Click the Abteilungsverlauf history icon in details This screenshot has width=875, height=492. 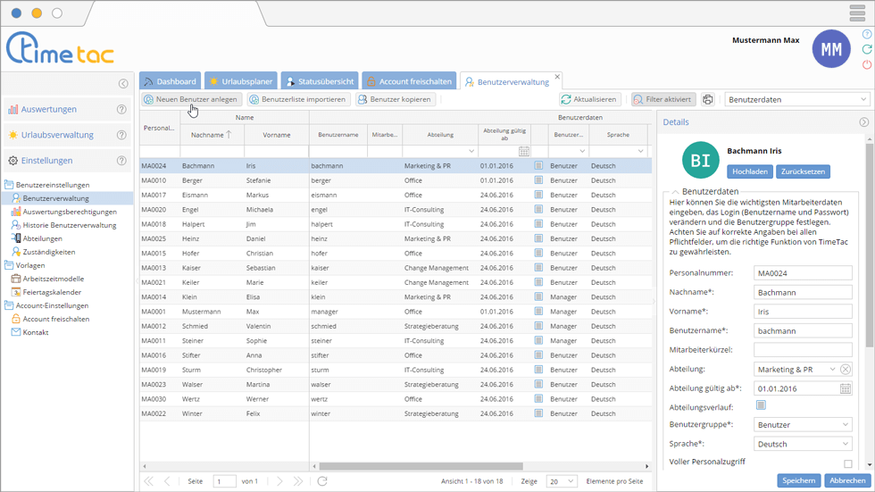pos(761,405)
